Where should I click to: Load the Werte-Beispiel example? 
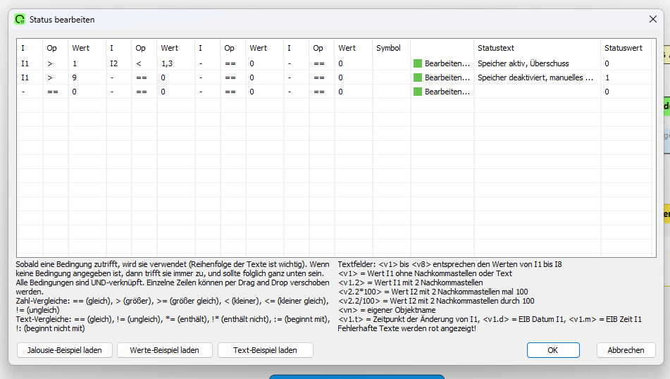pos(165,350)
